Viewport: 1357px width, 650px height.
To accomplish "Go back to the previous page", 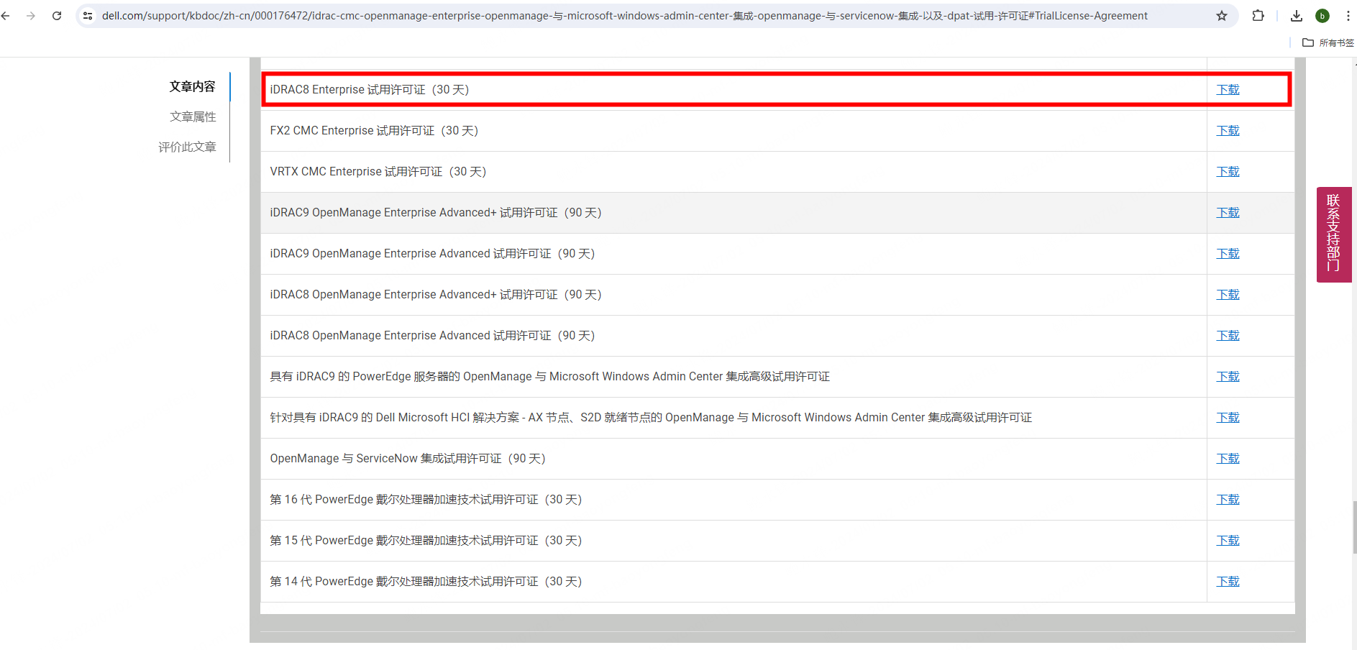I will pos(6,15).
